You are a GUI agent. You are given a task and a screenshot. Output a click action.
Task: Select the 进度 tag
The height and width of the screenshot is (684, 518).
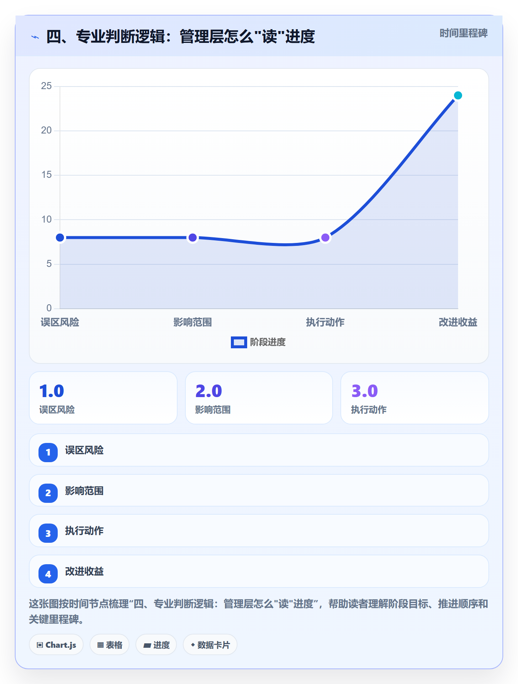click(156, 645)
